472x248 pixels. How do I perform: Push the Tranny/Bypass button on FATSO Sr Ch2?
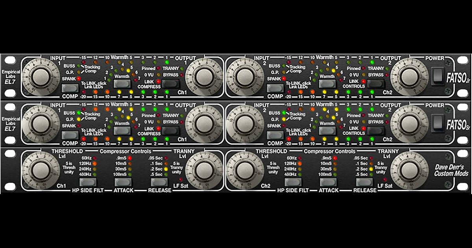[376, 131]
